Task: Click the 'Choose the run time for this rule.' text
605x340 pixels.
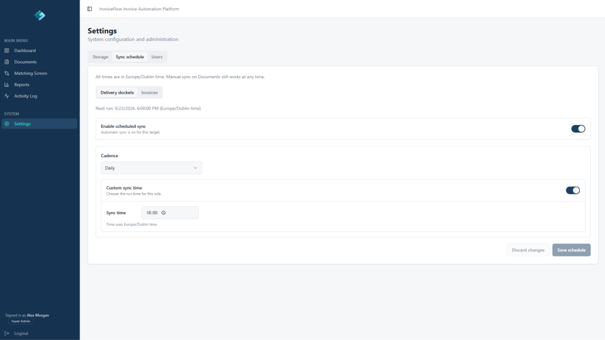Action: tap(134, 194)
